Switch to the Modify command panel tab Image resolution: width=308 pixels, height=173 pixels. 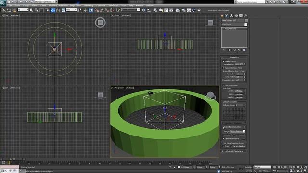(x=227, y=16)
